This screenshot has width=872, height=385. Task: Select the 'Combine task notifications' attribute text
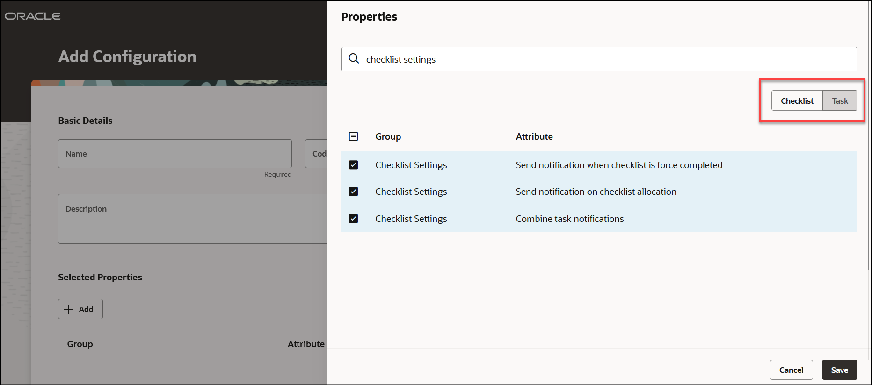coord(569,219)
